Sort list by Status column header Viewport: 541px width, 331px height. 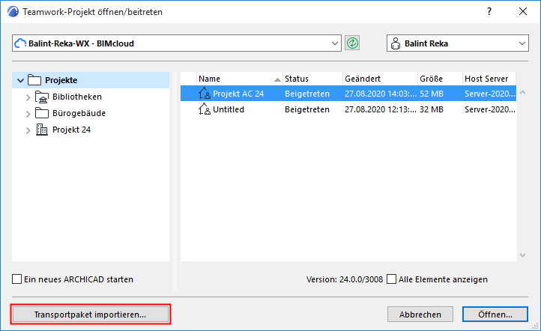point(312,79)
